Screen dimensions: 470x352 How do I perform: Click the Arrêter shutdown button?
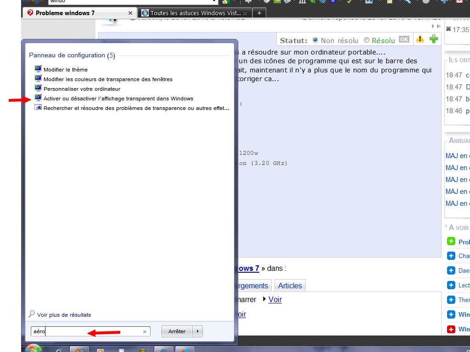[x=177, y=331]
